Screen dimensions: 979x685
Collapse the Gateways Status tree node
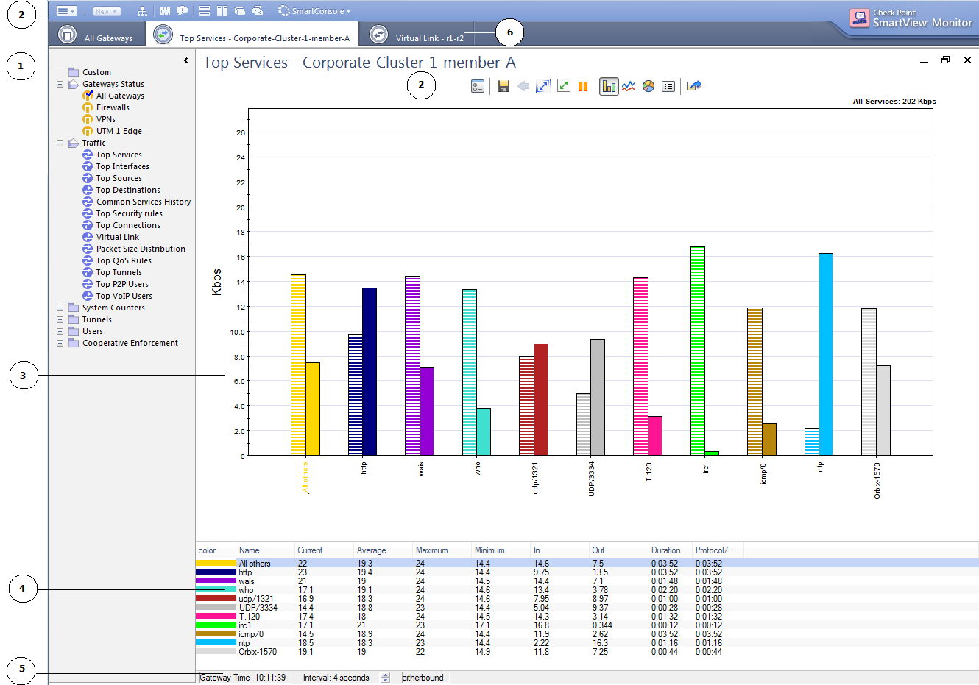(60, 84)
